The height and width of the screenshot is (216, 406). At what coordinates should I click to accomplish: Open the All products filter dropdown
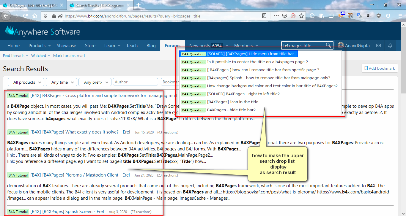tap(26, 82)
